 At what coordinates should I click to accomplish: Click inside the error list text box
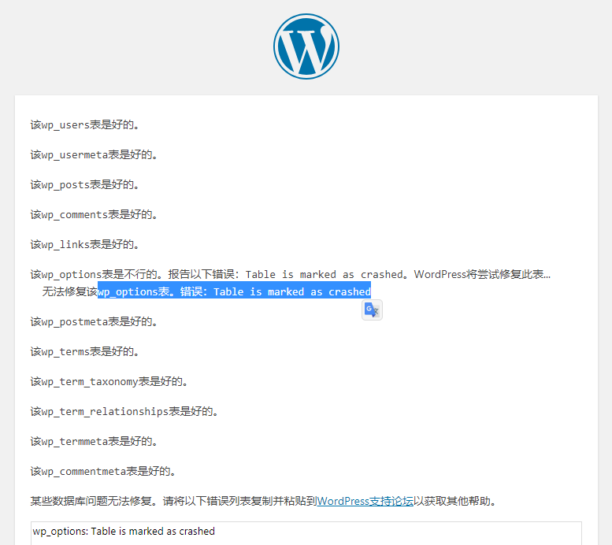(306, 533)
